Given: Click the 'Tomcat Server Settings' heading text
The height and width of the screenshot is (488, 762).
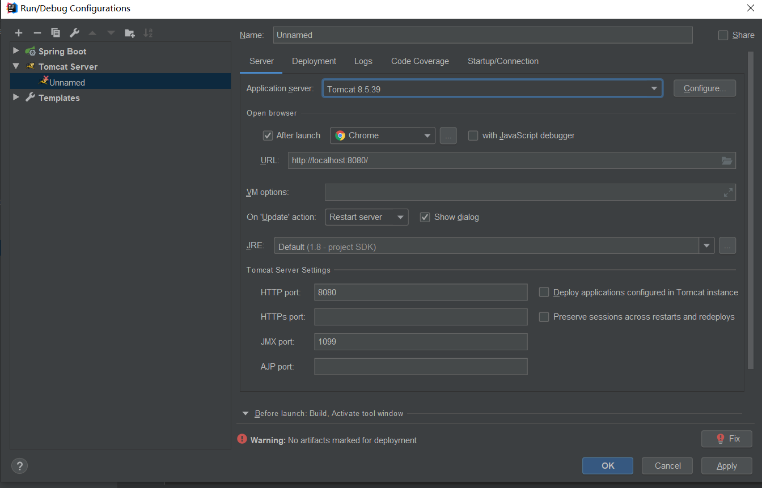Looking at the screenshot, I should (289, 270).
